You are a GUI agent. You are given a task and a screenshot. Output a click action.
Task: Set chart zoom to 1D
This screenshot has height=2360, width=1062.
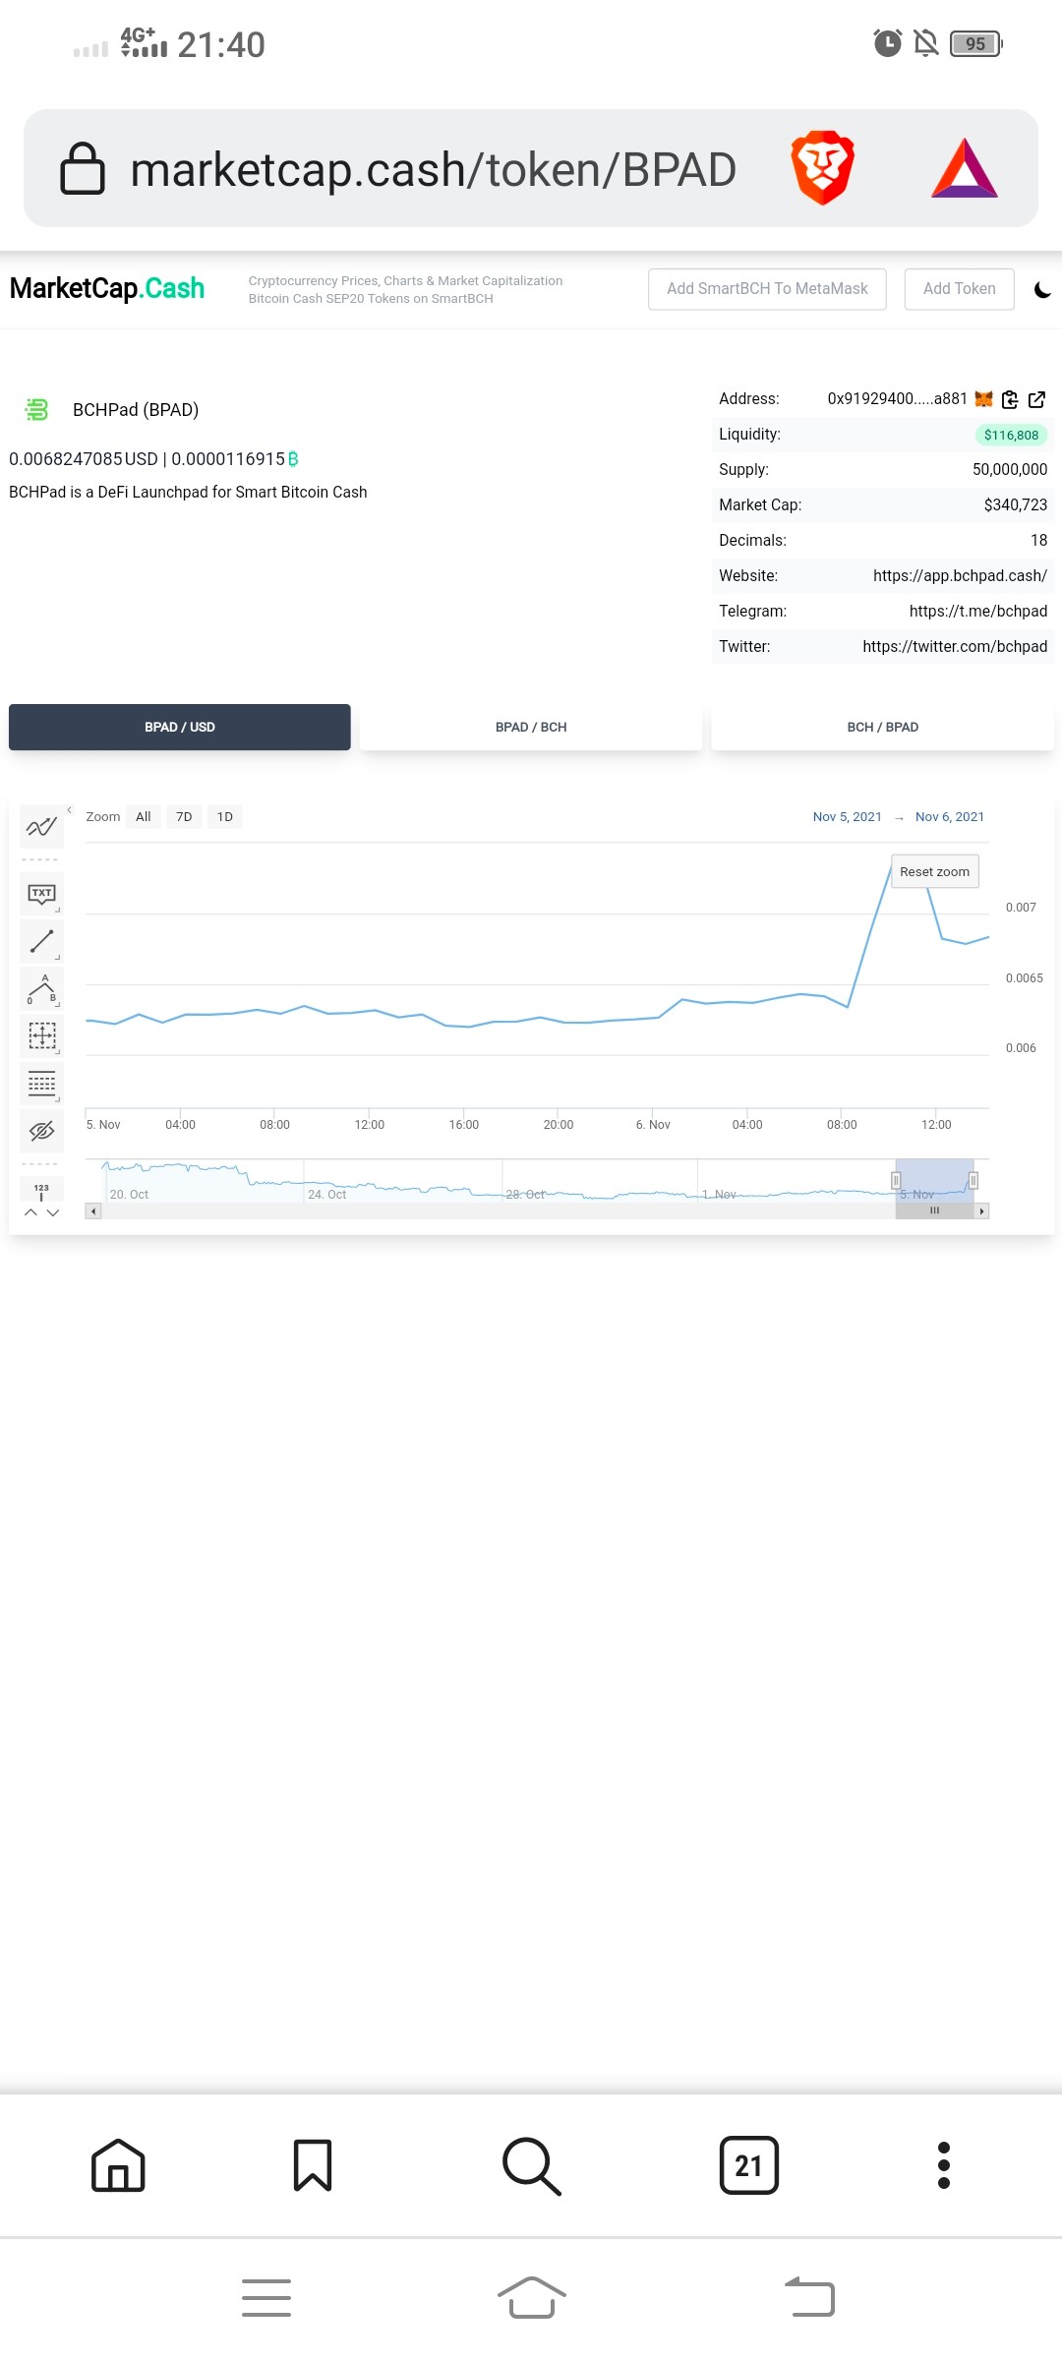pos(225,817)
